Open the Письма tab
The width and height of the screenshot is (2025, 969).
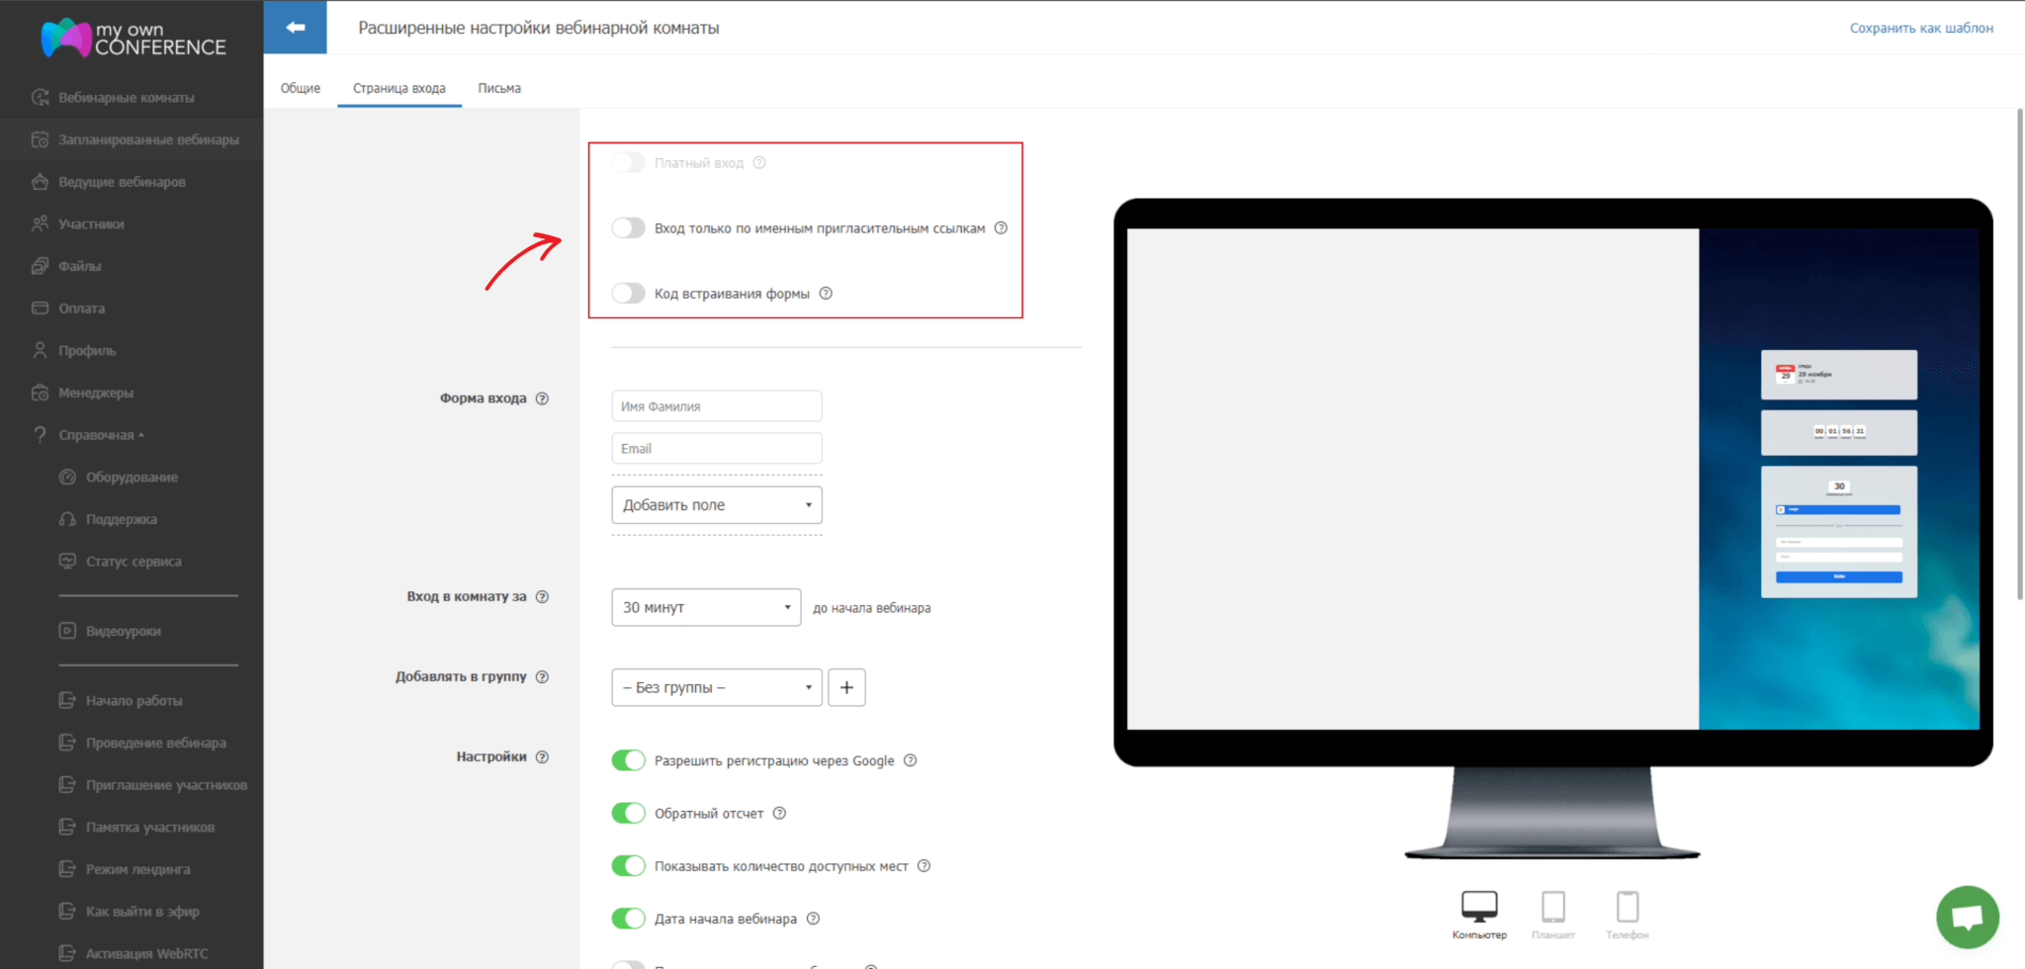click(x=499, y=88)
